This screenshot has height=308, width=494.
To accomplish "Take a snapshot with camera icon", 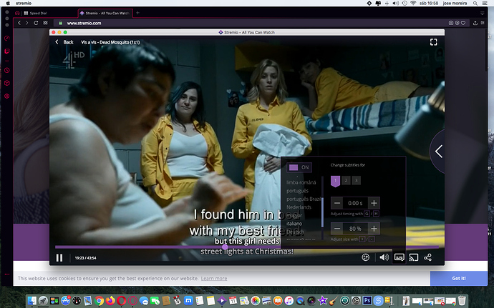I will pos(451,23).
